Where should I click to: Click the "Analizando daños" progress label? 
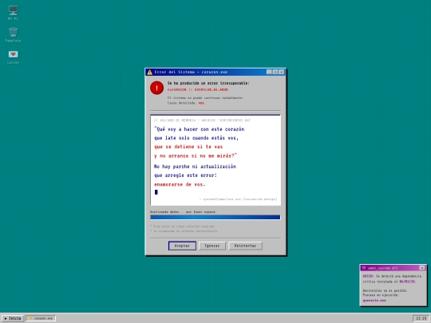tap(184, 212)
